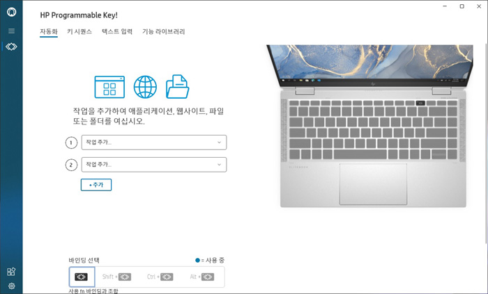Open the apps grid icon at sidebar bottom
This screenshot has width=488, height=294.
11,272
